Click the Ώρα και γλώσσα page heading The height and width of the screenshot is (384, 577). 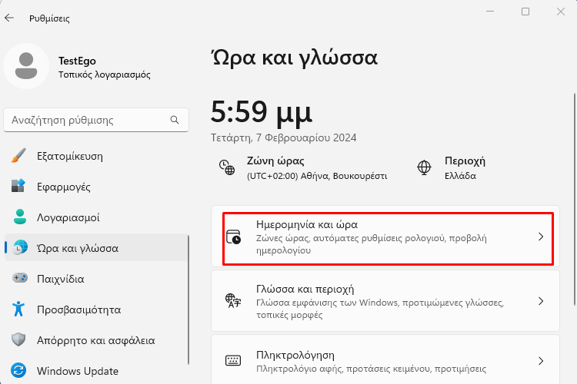coord(295,58)
